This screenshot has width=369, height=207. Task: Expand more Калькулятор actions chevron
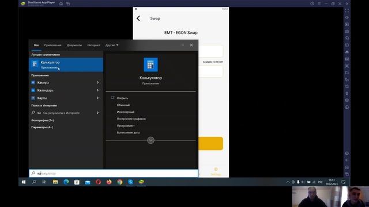point(150,140)
